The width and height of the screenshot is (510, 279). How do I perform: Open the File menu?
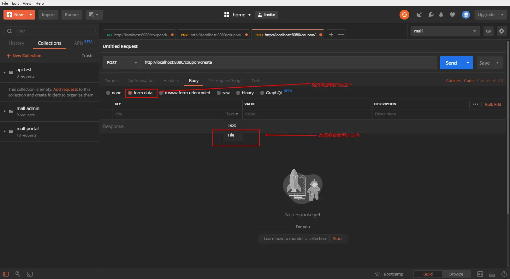pos(5,3)
